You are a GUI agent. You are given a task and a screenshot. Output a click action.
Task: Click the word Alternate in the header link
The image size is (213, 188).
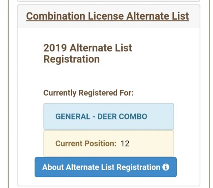pyautogui.click(x=148, y=16)
